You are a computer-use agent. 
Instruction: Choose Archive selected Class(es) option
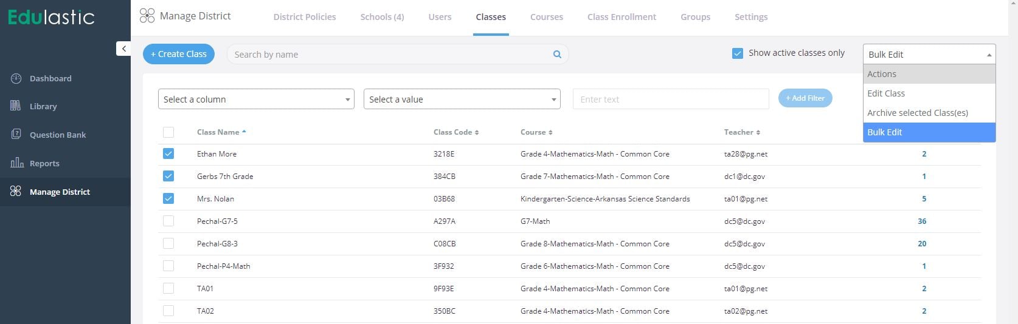[x=929, y=113]
